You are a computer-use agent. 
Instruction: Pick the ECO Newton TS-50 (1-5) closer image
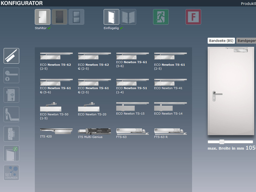click(x=51, y=107)
